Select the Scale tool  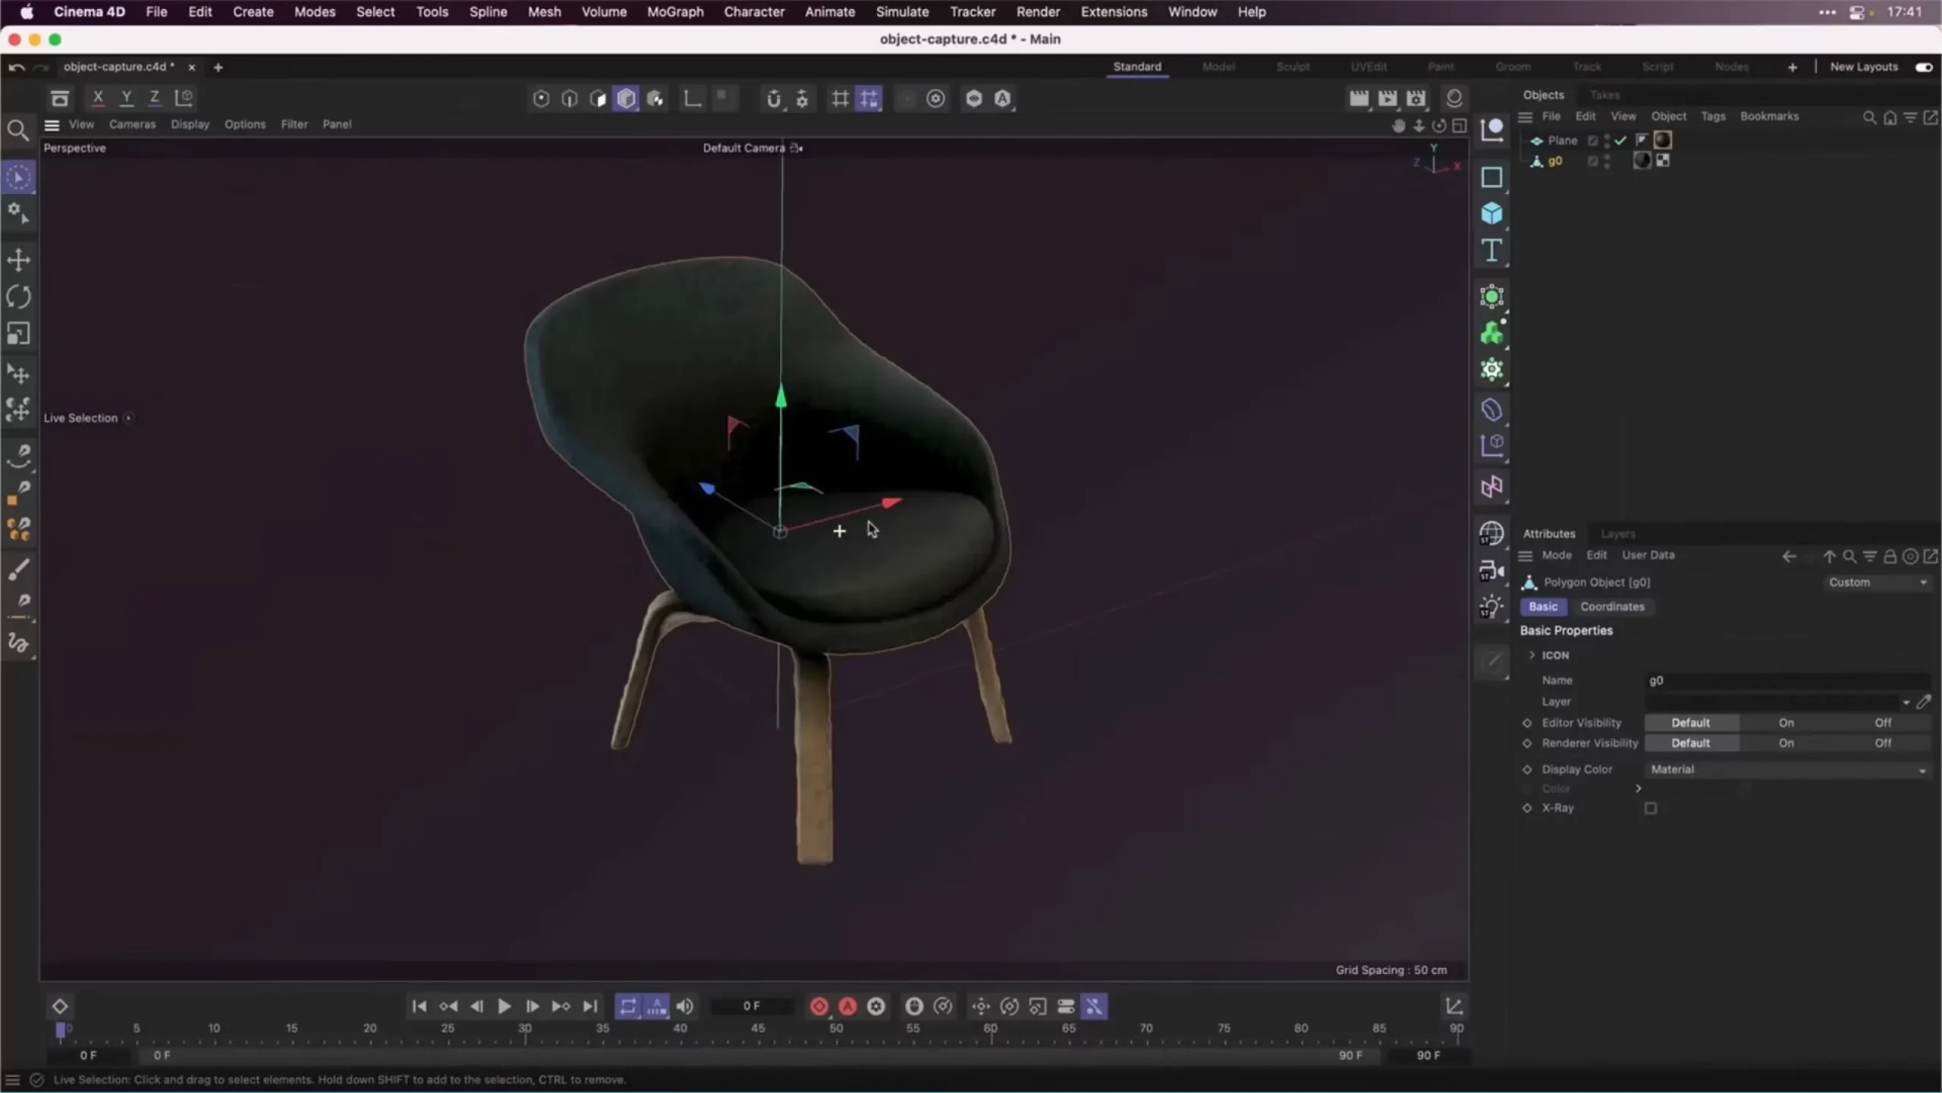tap(18, 334)
